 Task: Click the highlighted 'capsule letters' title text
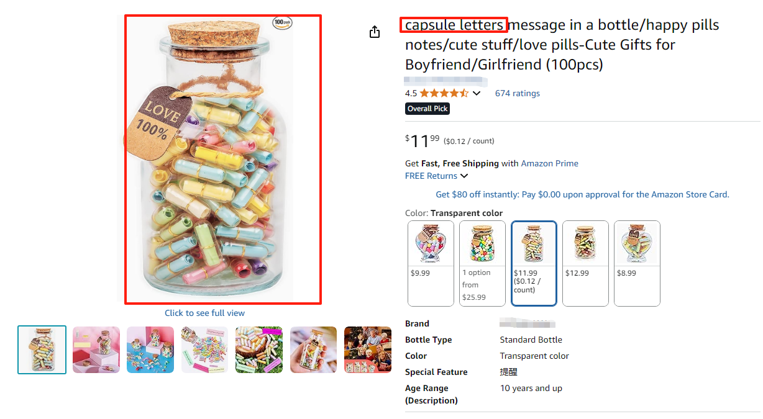453,25
